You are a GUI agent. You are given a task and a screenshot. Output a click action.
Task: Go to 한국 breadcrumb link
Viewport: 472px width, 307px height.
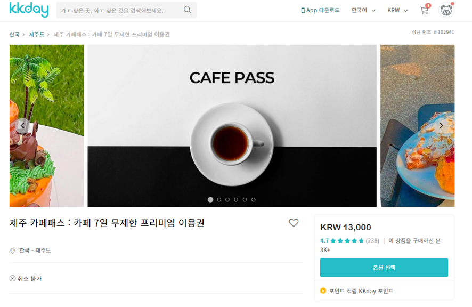(x=14, y=34)
